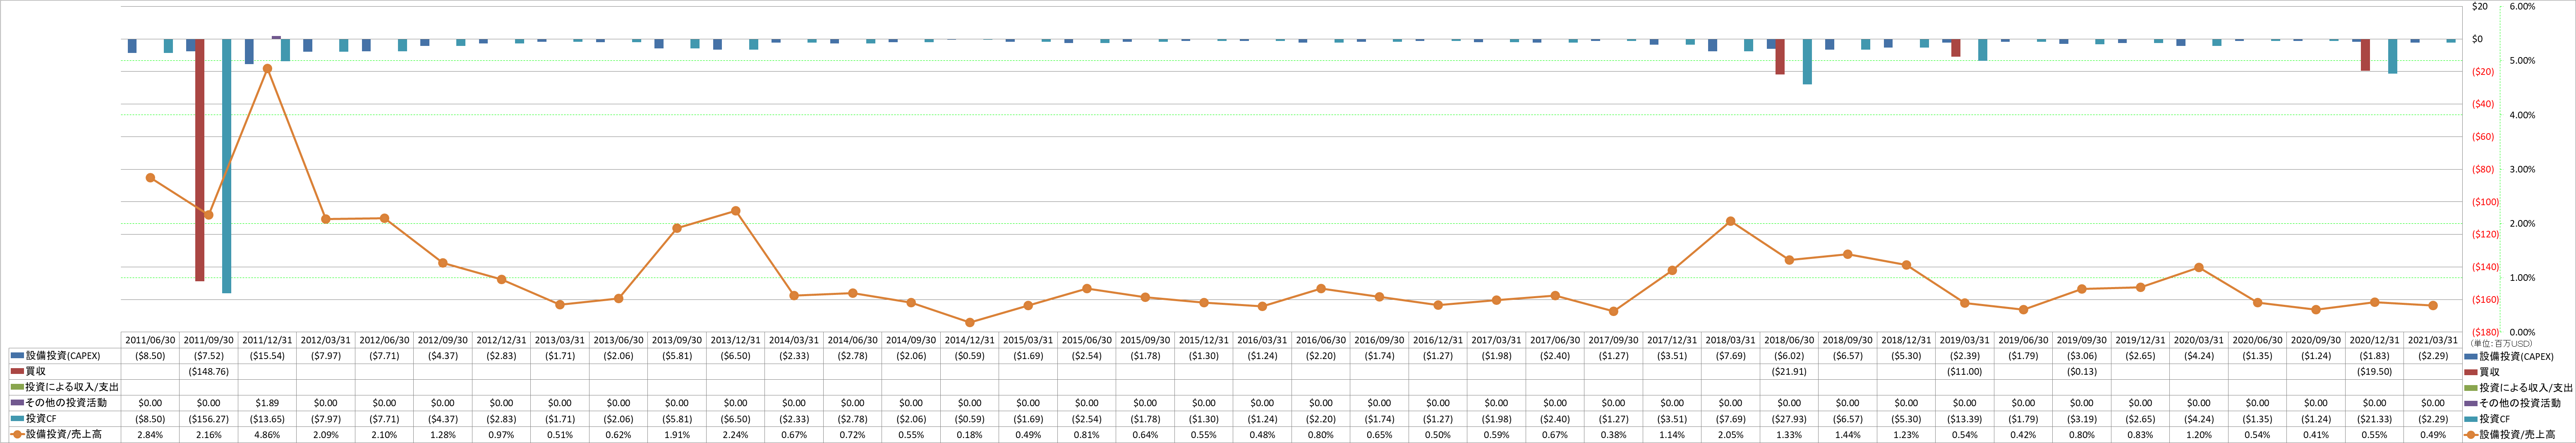
Task: Select その他の投資活動 row label in data table
Action: pyautogui.click(x=66, y=403)
